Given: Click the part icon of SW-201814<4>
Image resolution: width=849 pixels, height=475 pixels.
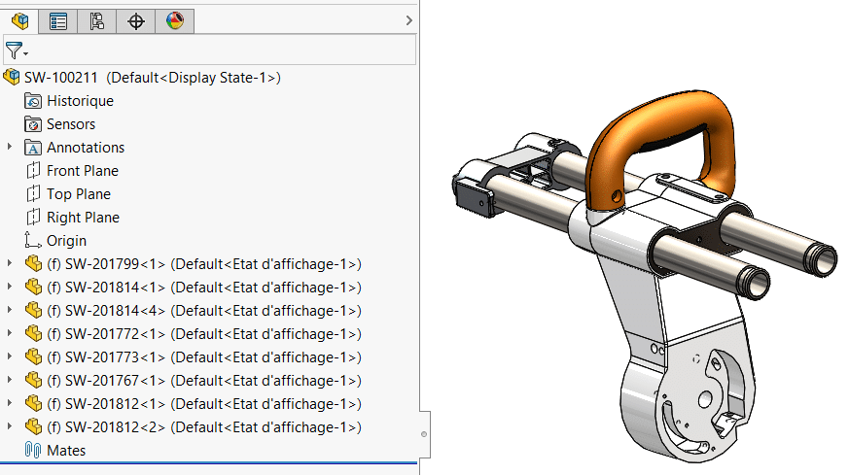Looking at the screenshot, I should (x=34, y=310).
